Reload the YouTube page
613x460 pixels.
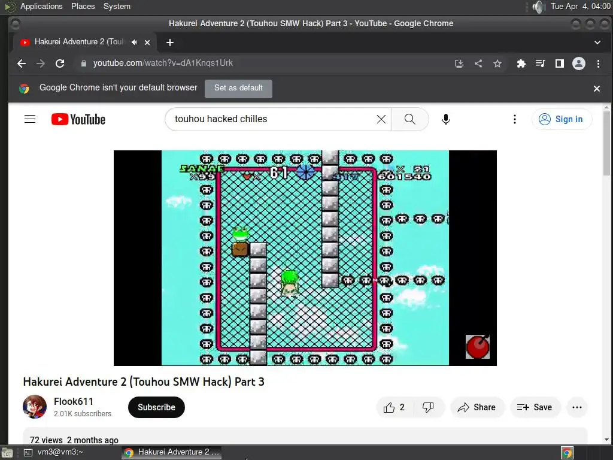click(x=60, y=63)
